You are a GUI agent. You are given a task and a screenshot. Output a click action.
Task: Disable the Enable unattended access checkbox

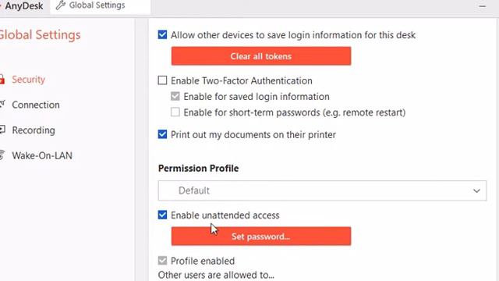click(162, 215)
